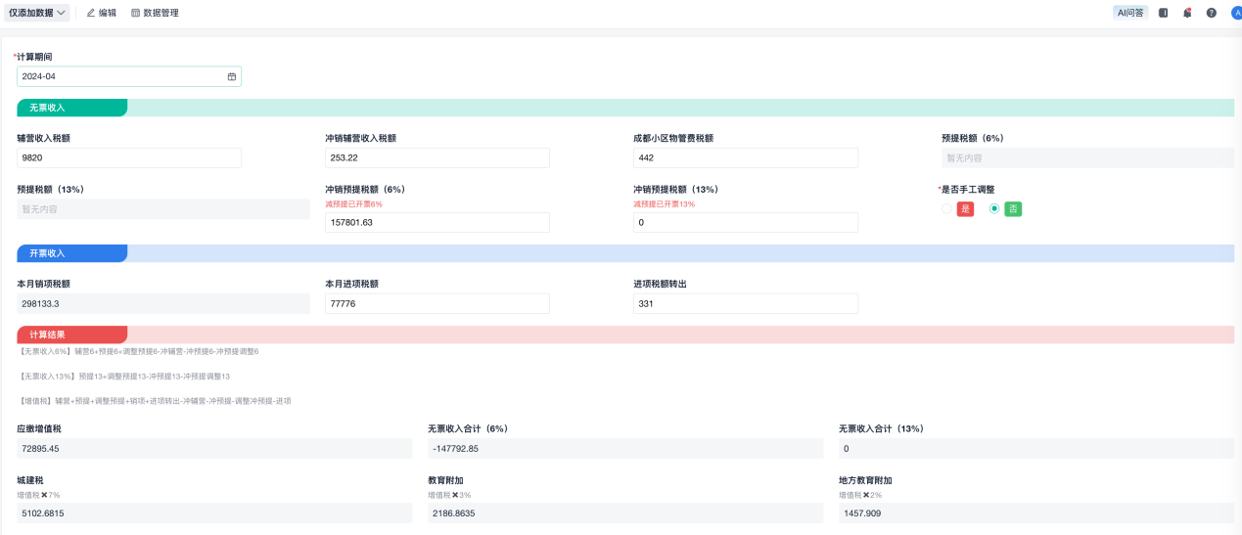The height and width of the screenshot is (535, 1242).
Task: Open the AI问答 assistant
Action: (x=1130, y=13)
